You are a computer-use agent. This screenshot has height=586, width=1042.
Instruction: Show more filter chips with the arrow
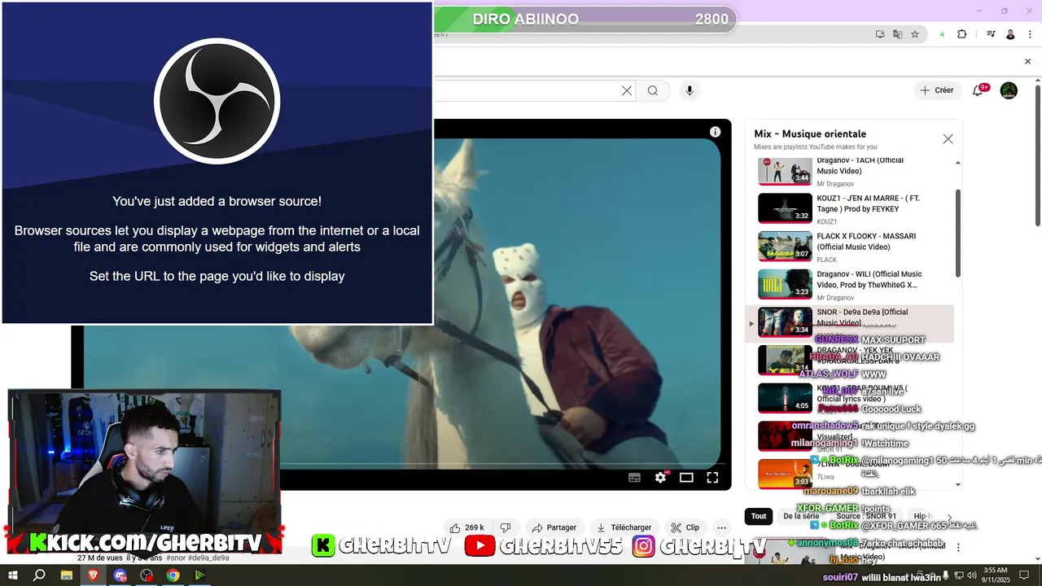(949, 517)
